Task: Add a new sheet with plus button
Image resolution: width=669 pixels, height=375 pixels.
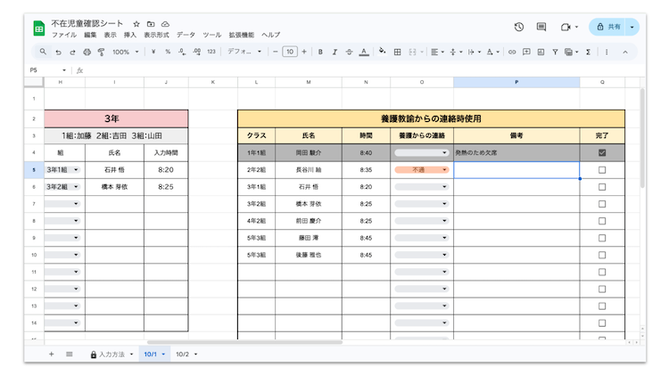Action: click(x=51, y=355)
